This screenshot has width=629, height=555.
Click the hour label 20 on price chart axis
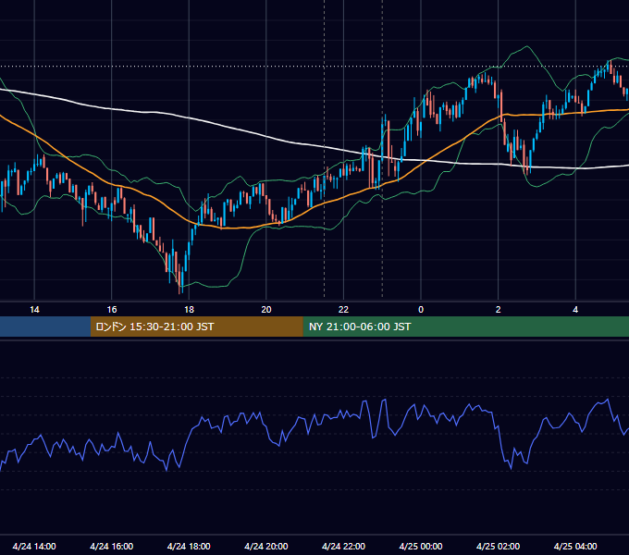click(266, 310)
